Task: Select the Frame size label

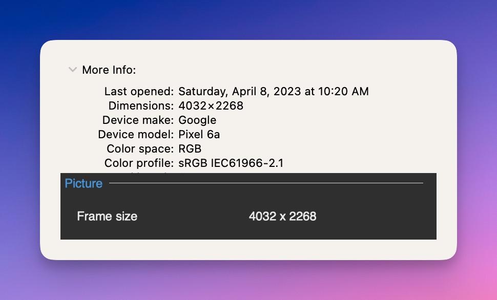Action: [x=107, y=216]
